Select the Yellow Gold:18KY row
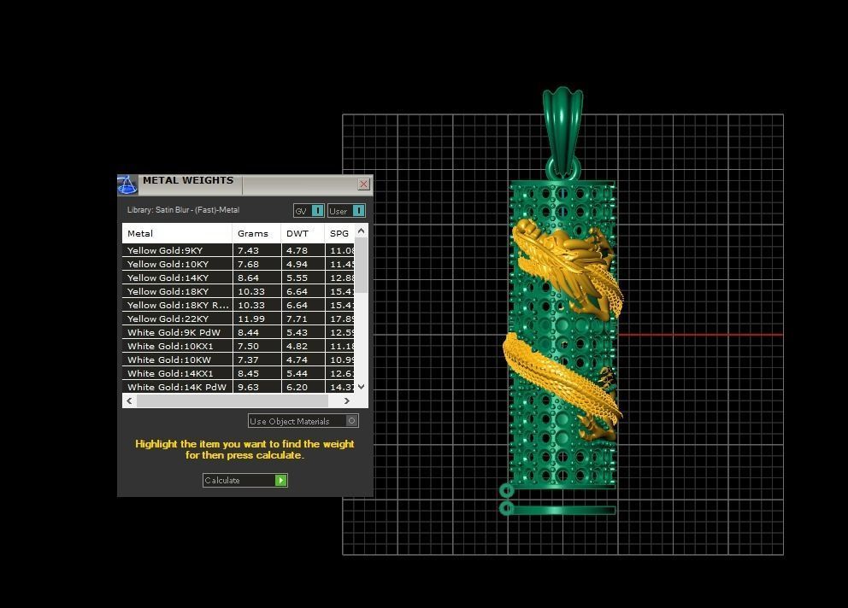The width and height of the screenshot is (848, 608). pyautogui.click(x=238, y=291)
